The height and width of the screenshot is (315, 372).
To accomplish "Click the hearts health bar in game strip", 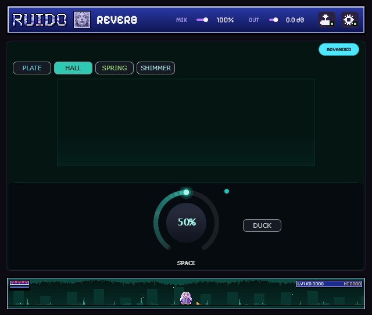I will point(19,282).
